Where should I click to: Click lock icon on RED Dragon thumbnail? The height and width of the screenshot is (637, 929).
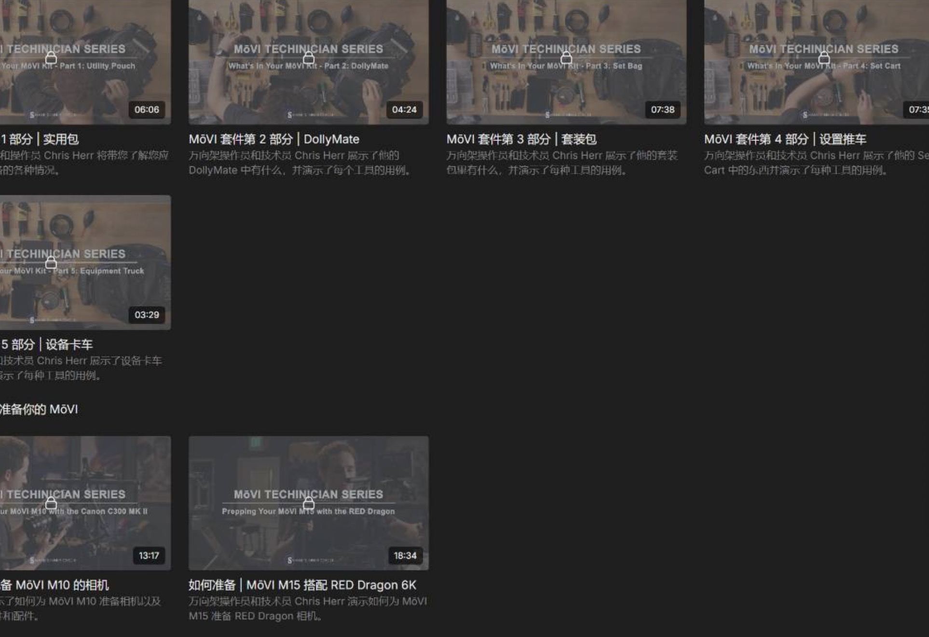pyautogui.click(x=309, y=504)
